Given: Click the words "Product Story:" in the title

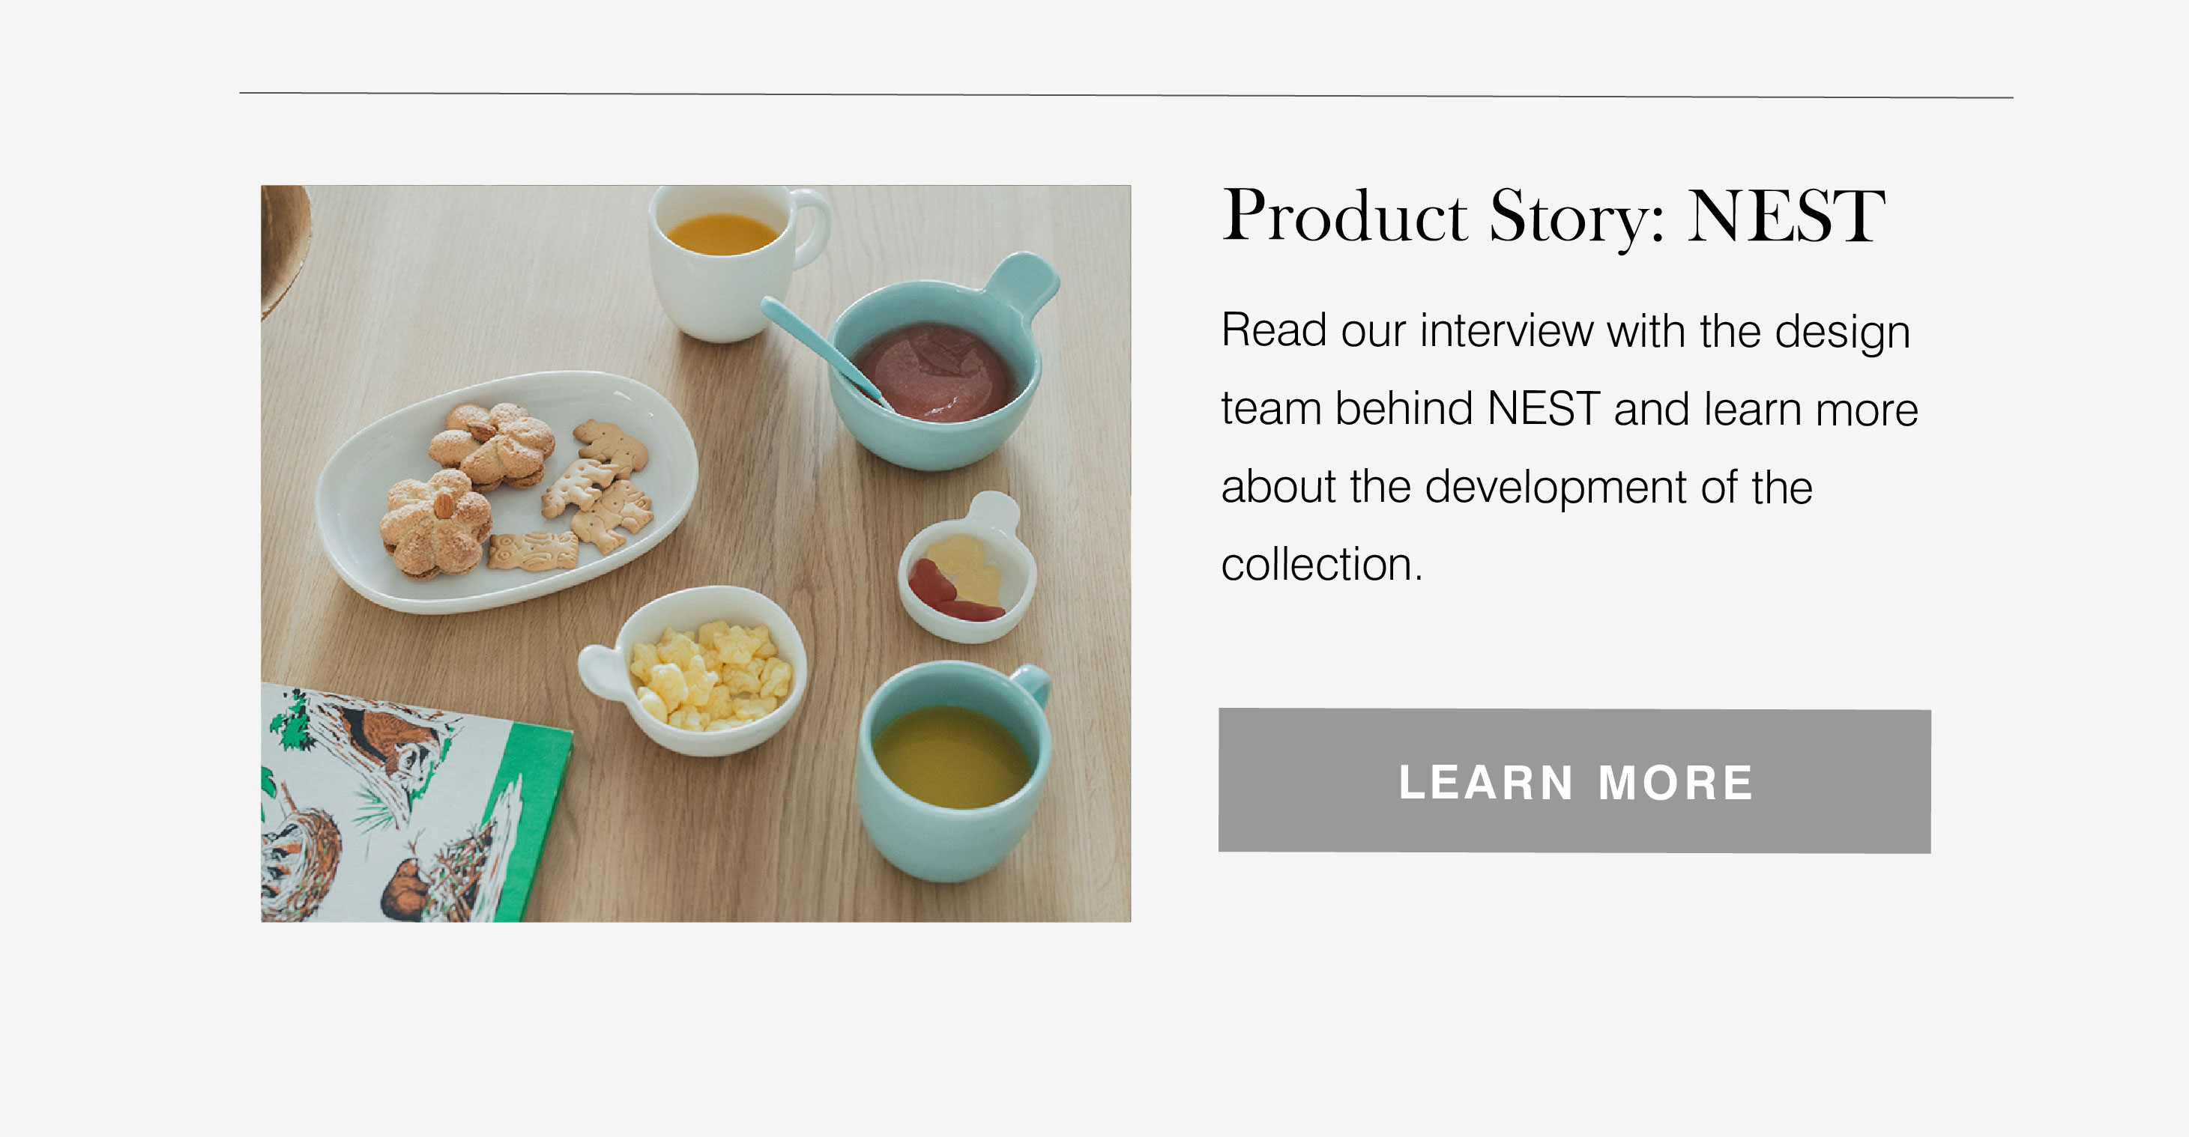Looking at the screenshot, I should [1443, 216].
